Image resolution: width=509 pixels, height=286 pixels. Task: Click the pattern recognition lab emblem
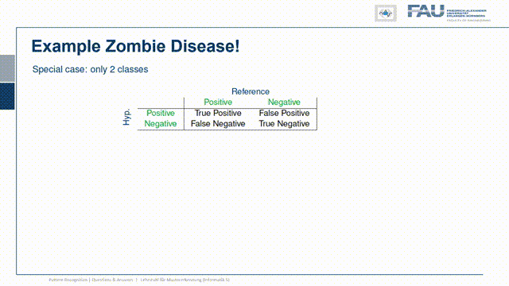pos(386,14)
